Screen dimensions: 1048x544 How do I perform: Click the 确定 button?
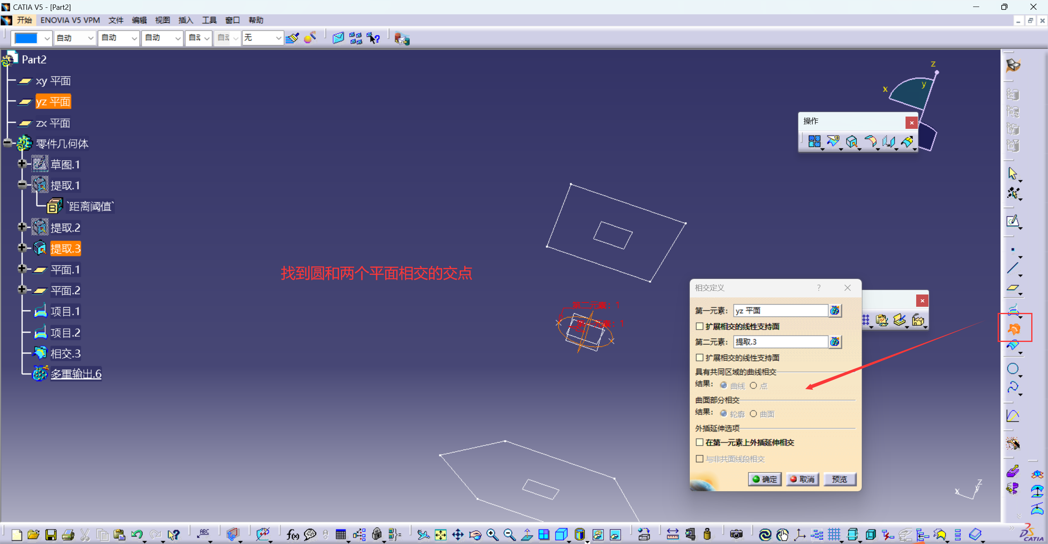pyautogui.click(x=764, y=479)
